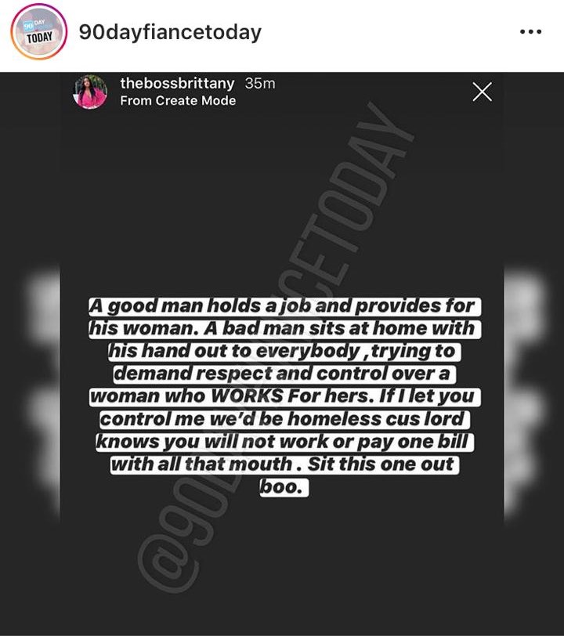Viewport: 564px width, 636px height.
Task: Close the story with the X icon
Action: coord(483,92)
